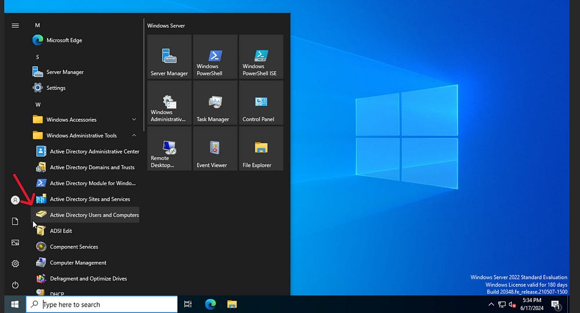Expand the Start menu hamburger navigation
Image resolution: width=580 pixels, height=313 pixels.
coord(15,26)
